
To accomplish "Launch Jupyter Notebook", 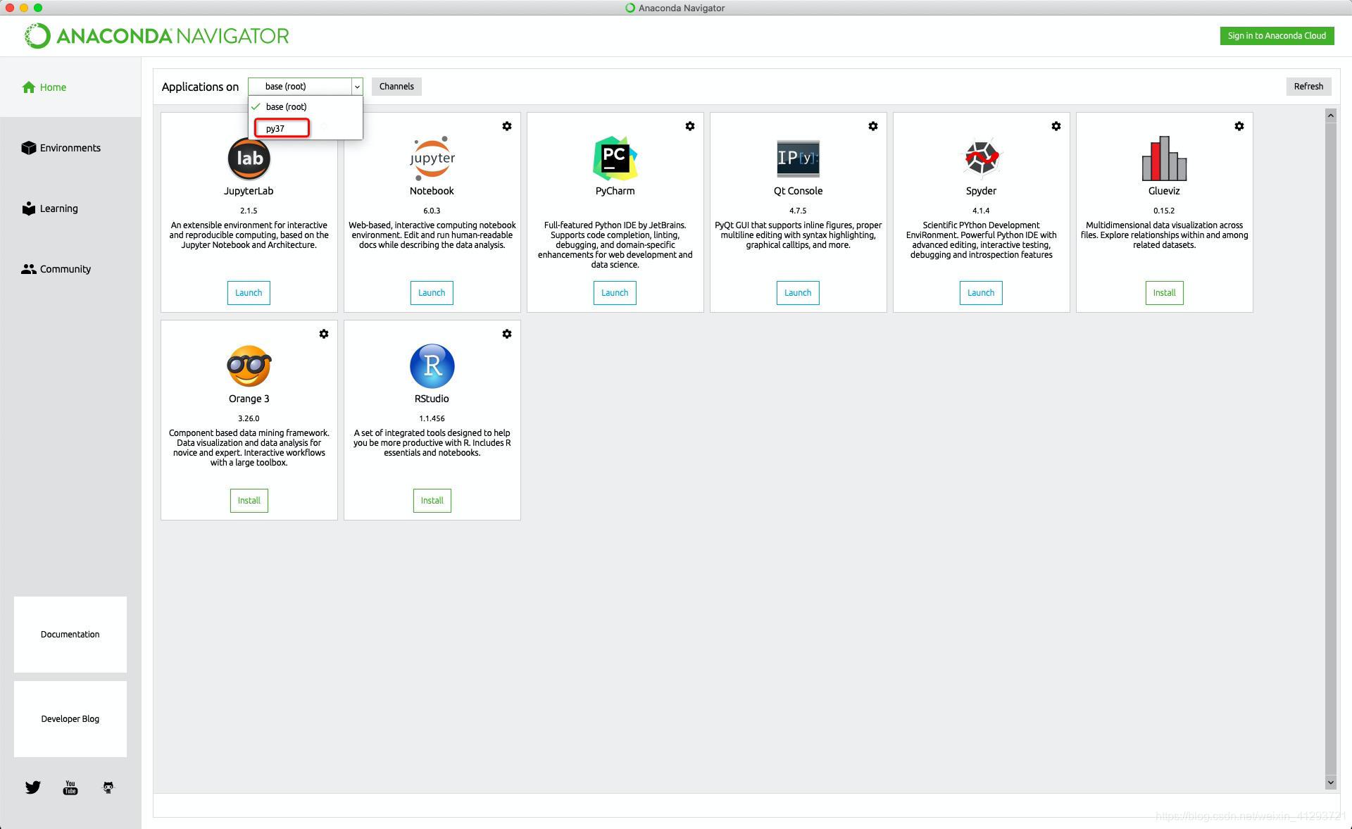I will click(x=432, y=293).
